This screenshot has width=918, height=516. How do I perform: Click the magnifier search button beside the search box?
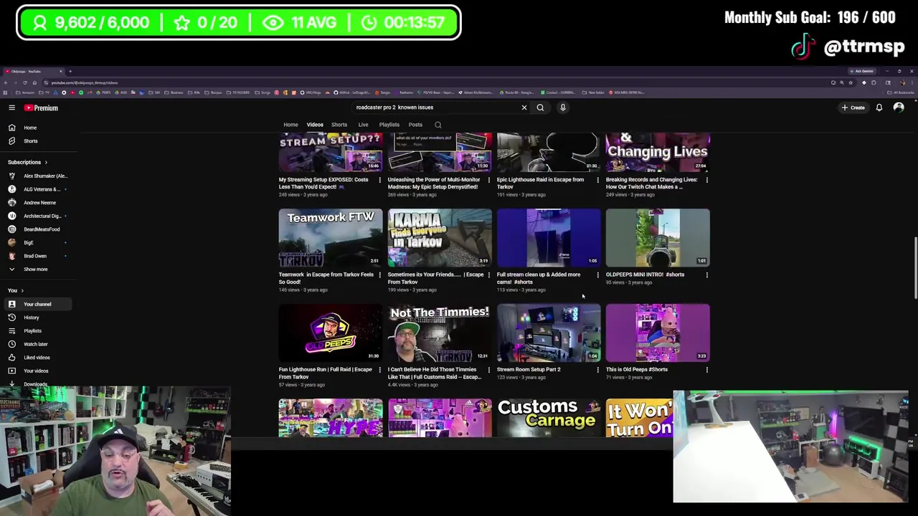point(540,107)
